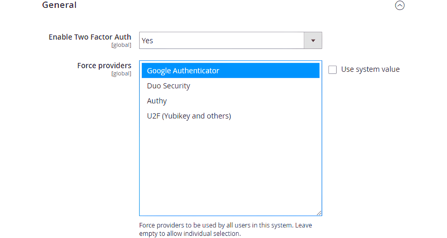Choose Authy from the providers list

157,101
